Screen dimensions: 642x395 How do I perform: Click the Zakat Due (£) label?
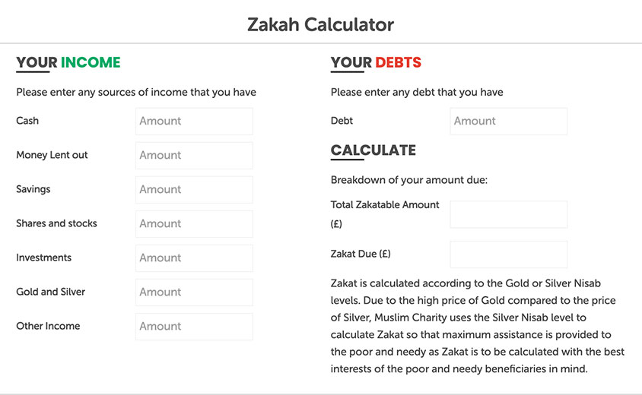361,254
